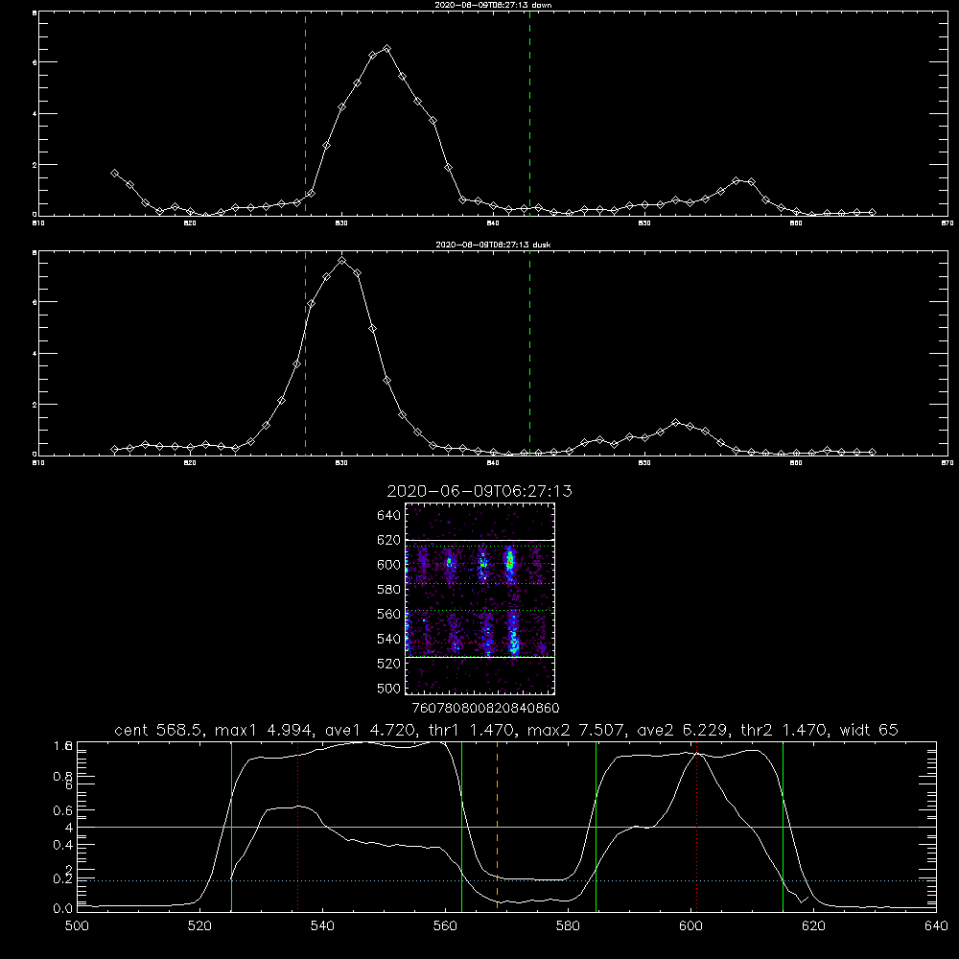The height and width of the screenshot is (959, 959).
Task: Click x-axis label '580' of the bottom plot
Action: 568,926
